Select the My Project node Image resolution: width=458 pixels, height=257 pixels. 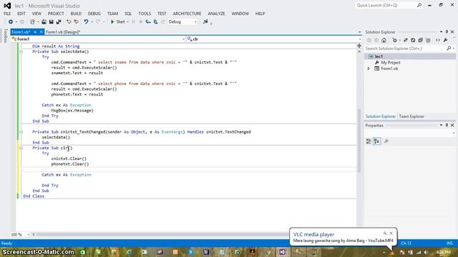(391, 63)
